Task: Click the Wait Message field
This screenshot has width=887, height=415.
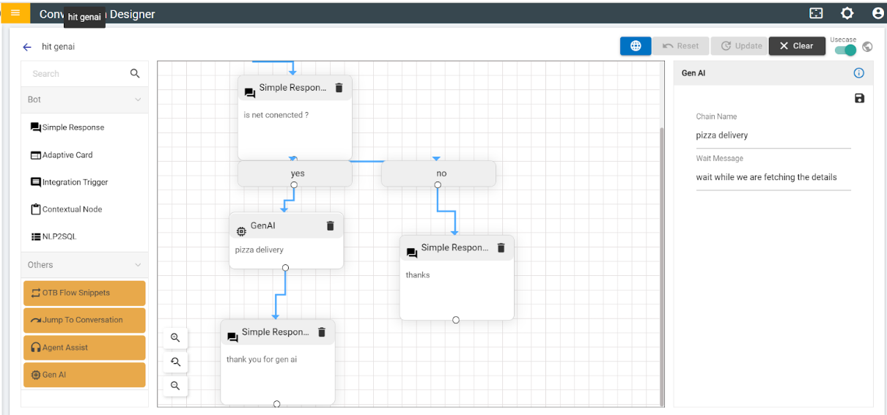Action: (773, 177)
